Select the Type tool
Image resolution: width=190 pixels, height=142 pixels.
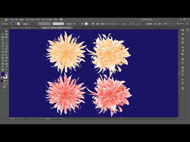(2, 40)
